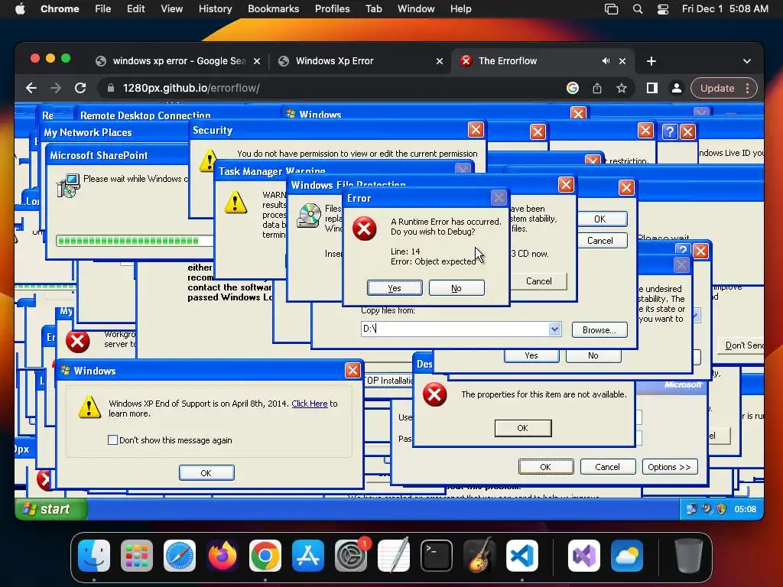
Task: Open a new Chrome tab
Action: (x=651, y=61)
